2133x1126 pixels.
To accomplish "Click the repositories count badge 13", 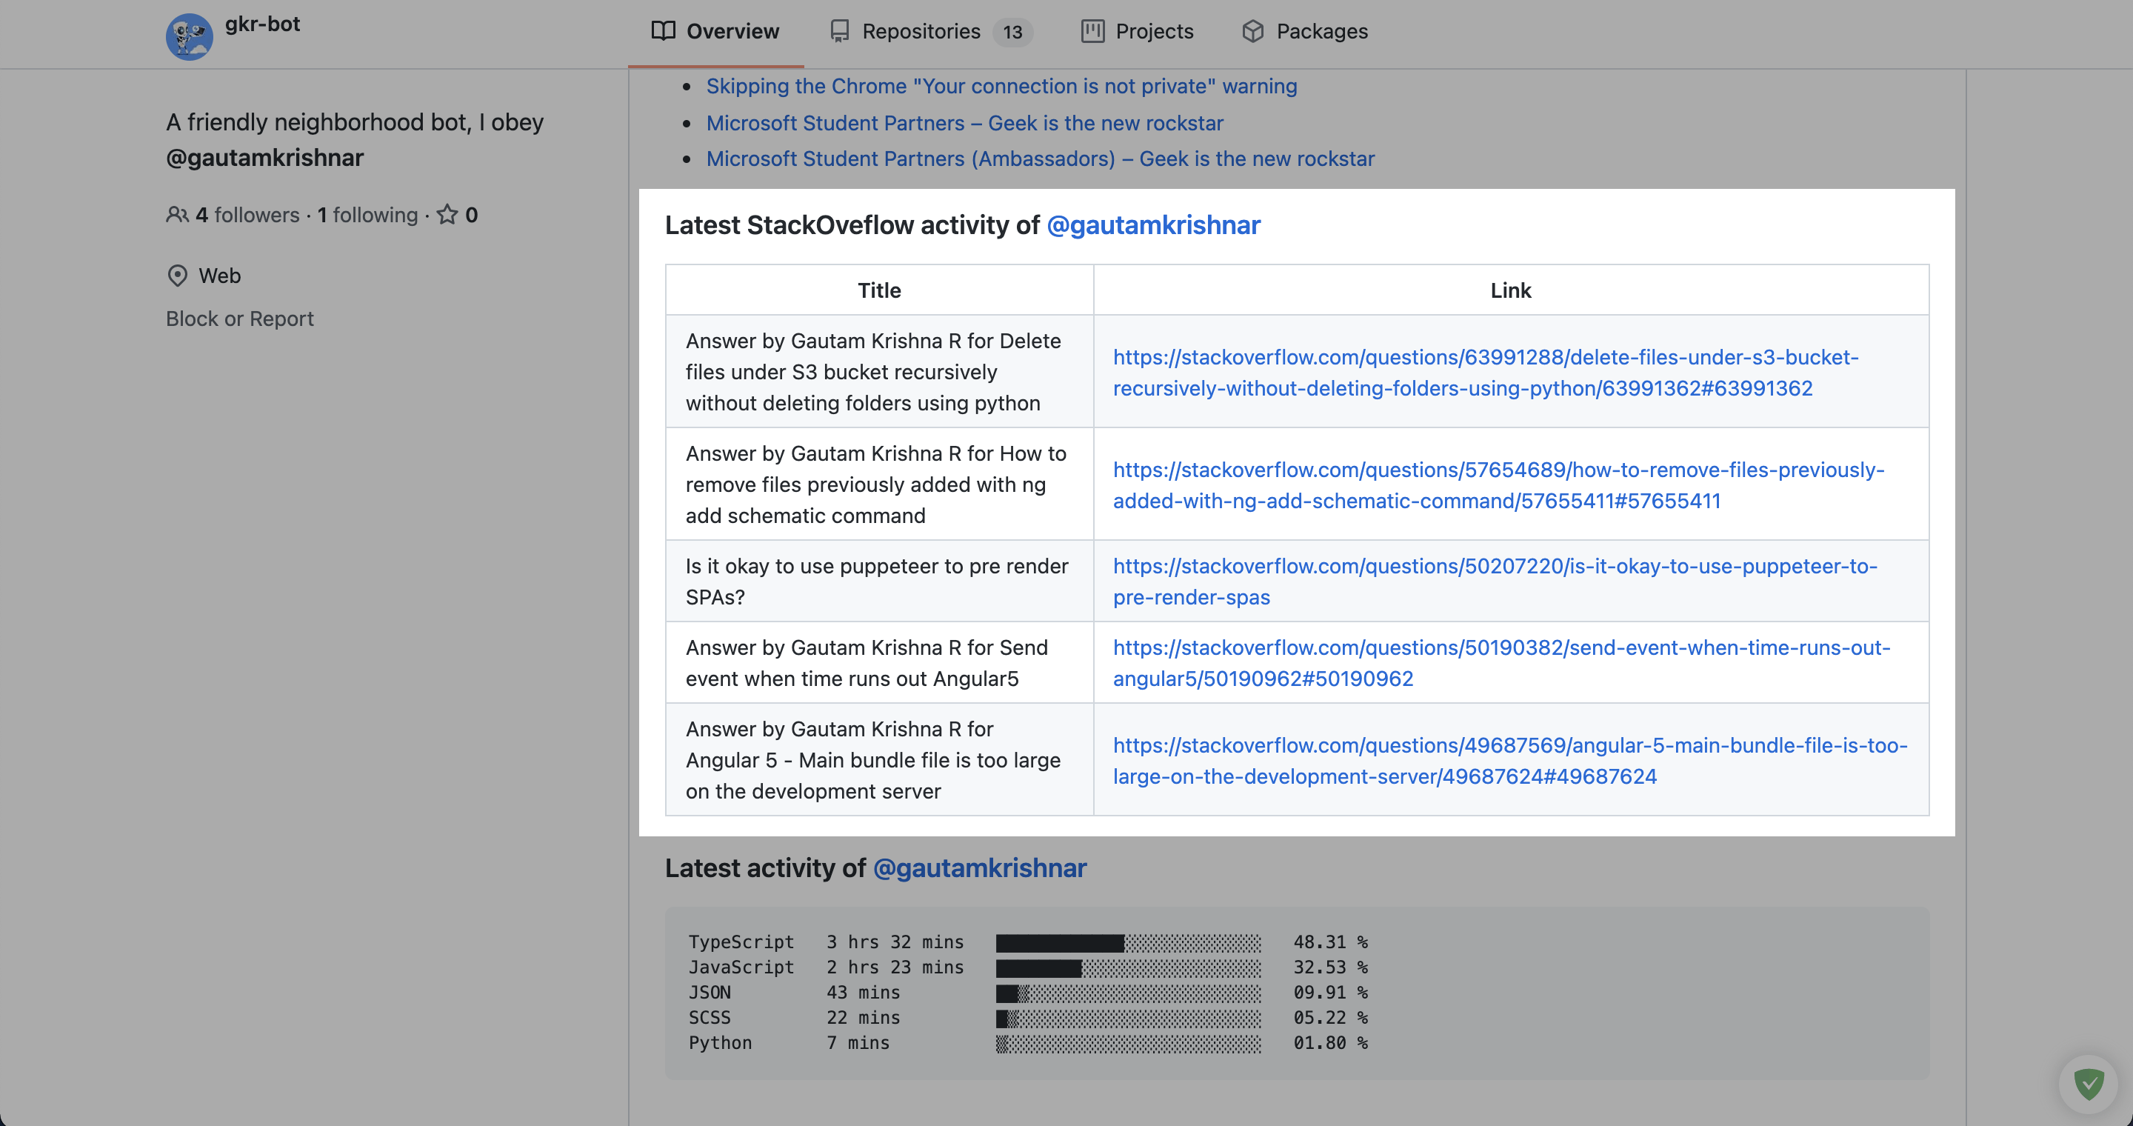I will (1012, 33).
